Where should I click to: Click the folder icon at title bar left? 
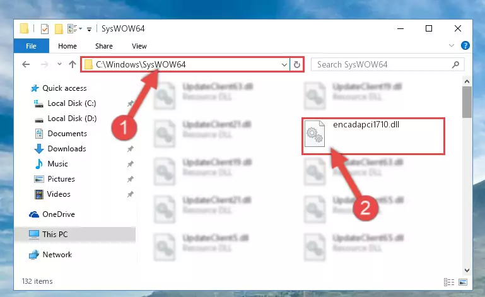click(x=24, y=28)
